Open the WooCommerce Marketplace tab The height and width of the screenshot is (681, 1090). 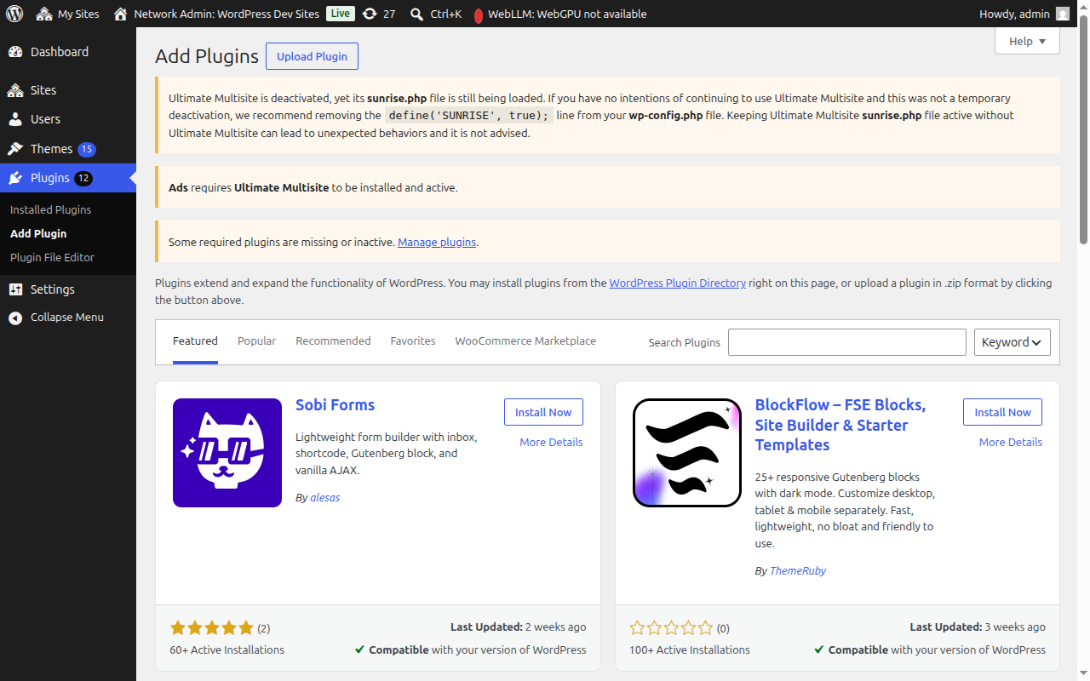click(525, 341)
